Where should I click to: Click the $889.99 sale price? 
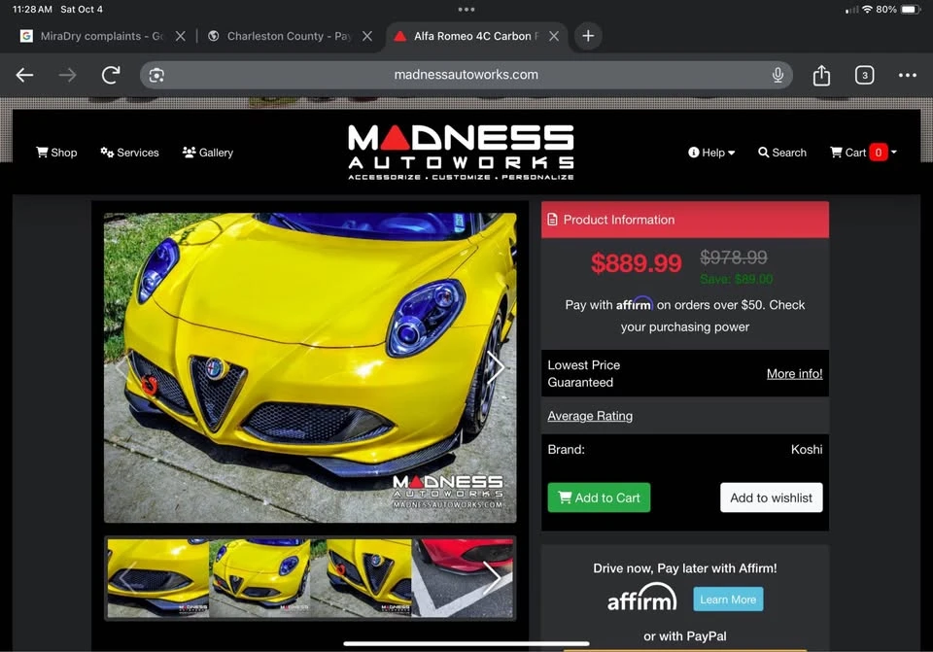(x=636, y=263)
